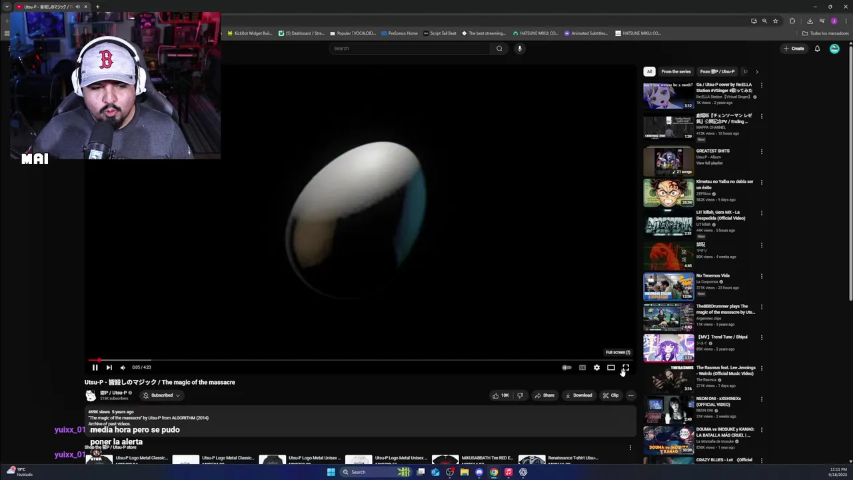The width and height of the screenshot is (853, 480).
Task: Open The8BitDrummer plays video title
Action: 726,309
